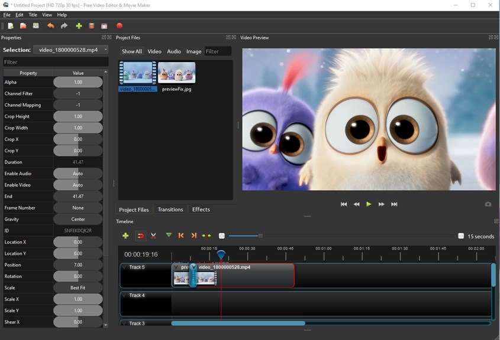Click the timeline zoom slider
Image resolution: width=500 pixels, height=340 pixels.
(x=260, y=236)
